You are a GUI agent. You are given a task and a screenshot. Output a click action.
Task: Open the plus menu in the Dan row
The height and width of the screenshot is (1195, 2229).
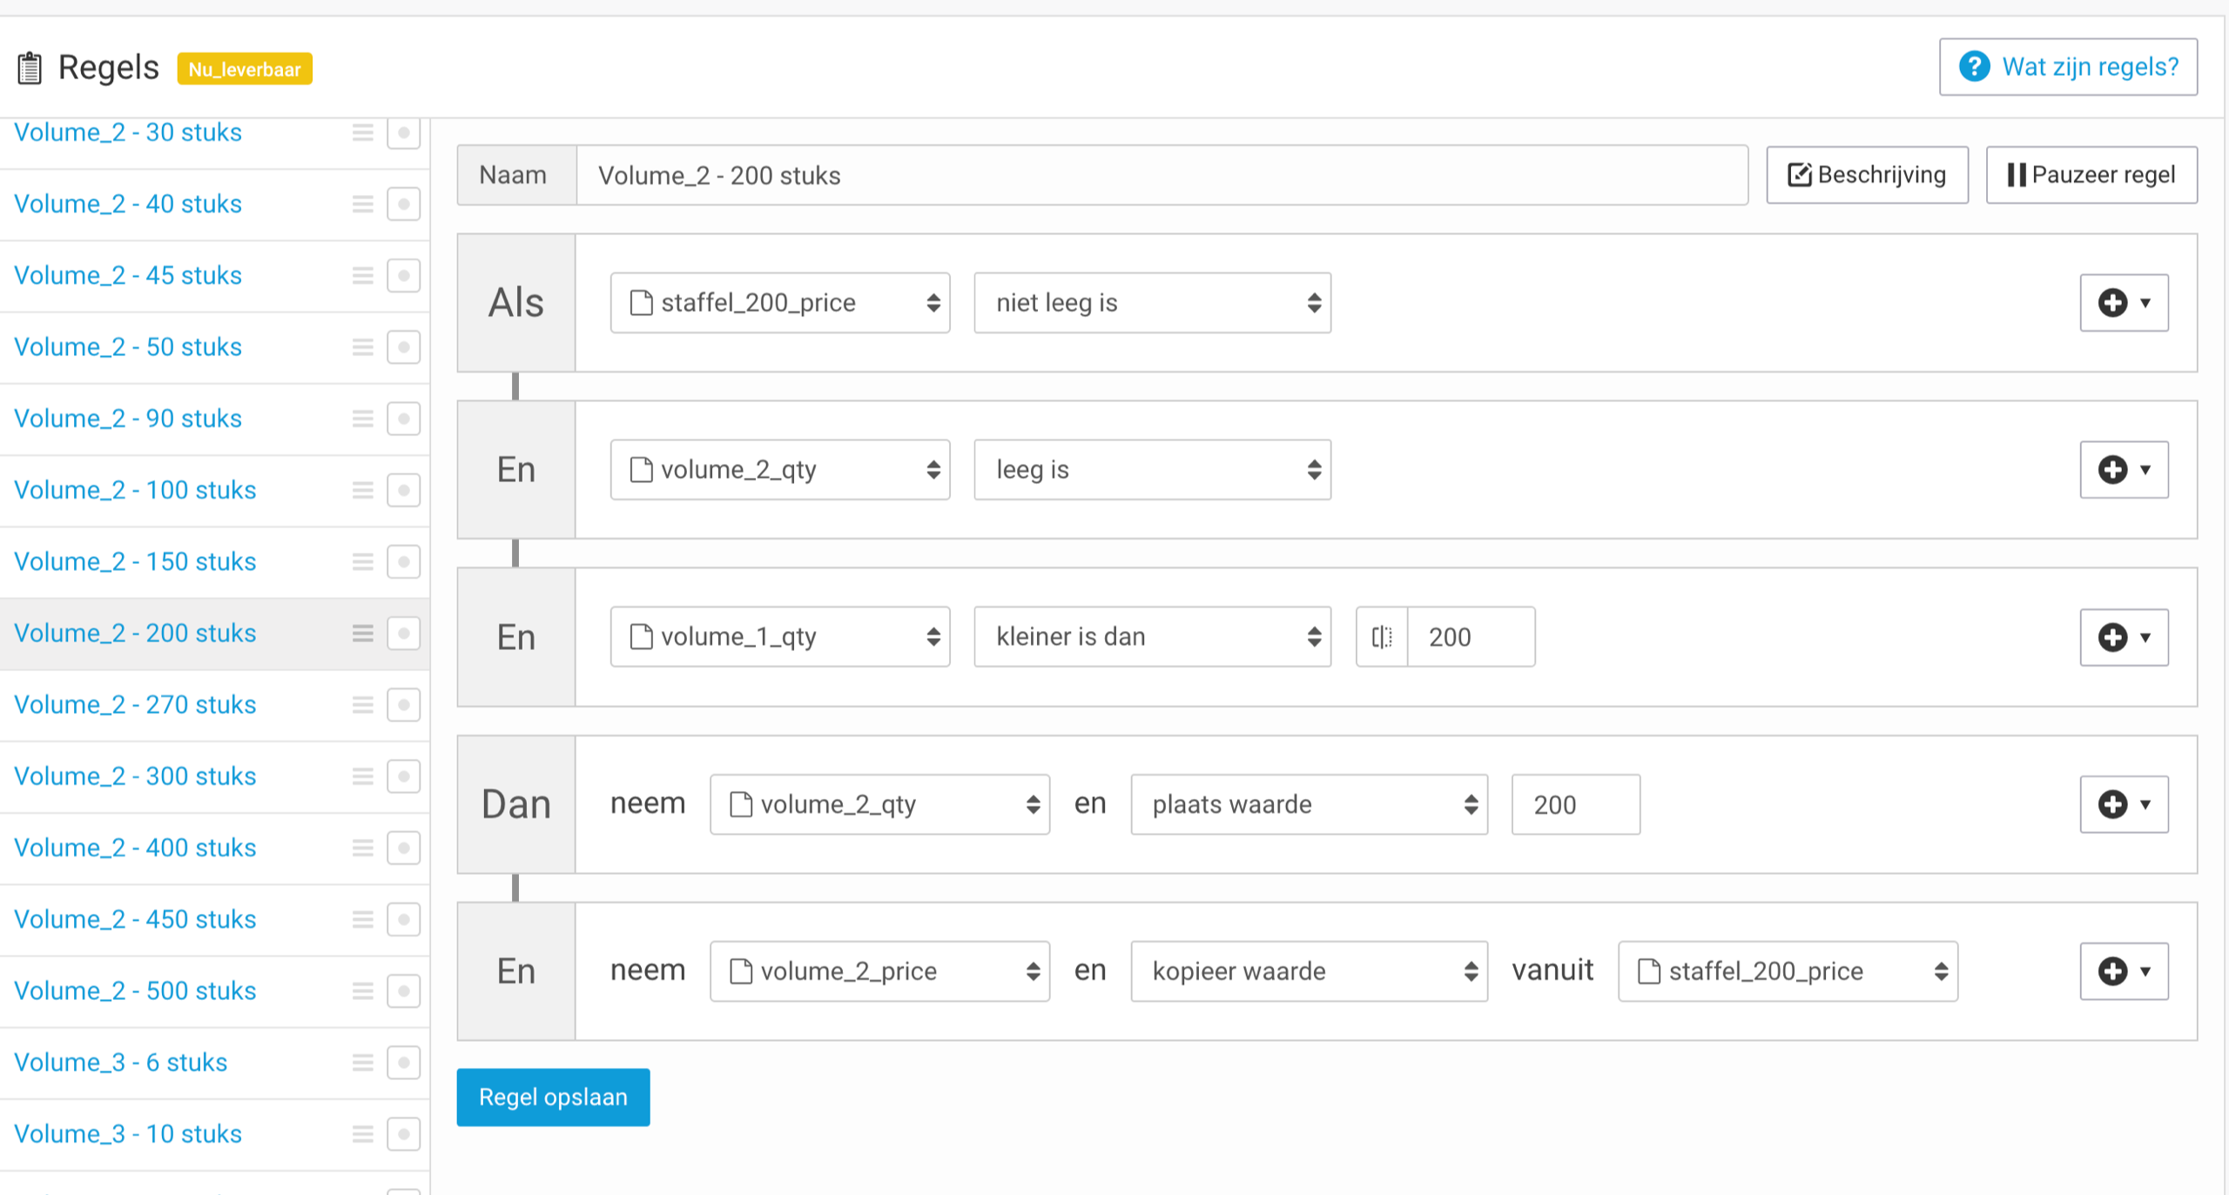[2124, 804]
